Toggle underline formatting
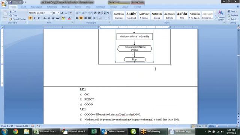Viewport: 240px width, 135px height. pos(39,18)
